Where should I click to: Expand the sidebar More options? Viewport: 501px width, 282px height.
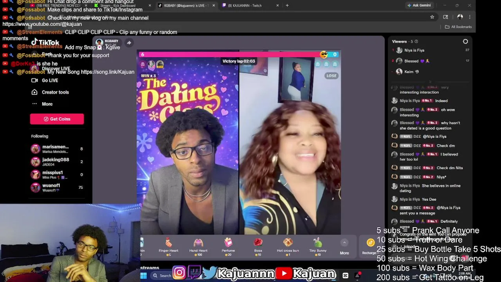(42, 104)
